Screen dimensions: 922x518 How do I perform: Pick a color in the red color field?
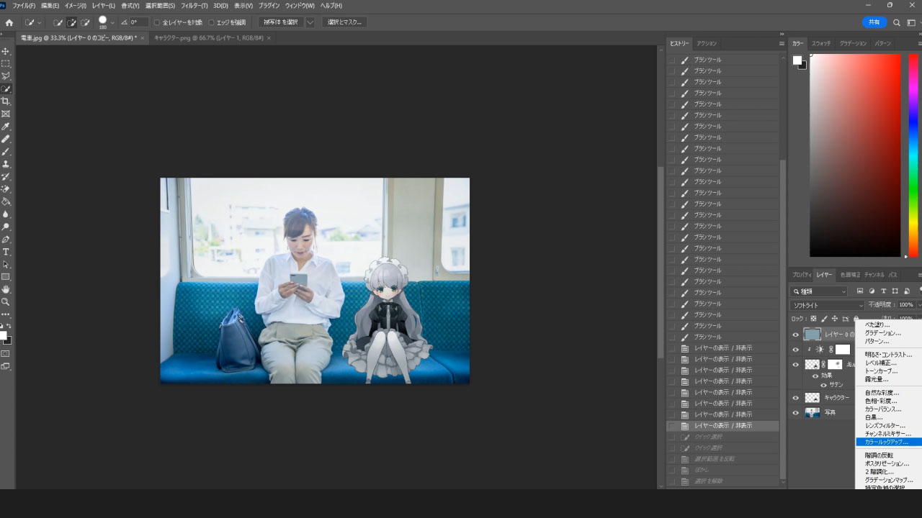[855, 155]
